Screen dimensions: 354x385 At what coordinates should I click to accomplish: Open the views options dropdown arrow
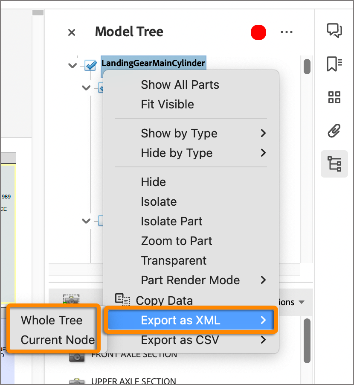[302, 302]
